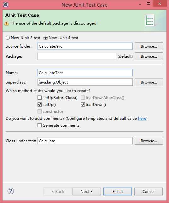Browse for the superclass
The height and width of the screenshot is (203, 169).
click(149, 82)
